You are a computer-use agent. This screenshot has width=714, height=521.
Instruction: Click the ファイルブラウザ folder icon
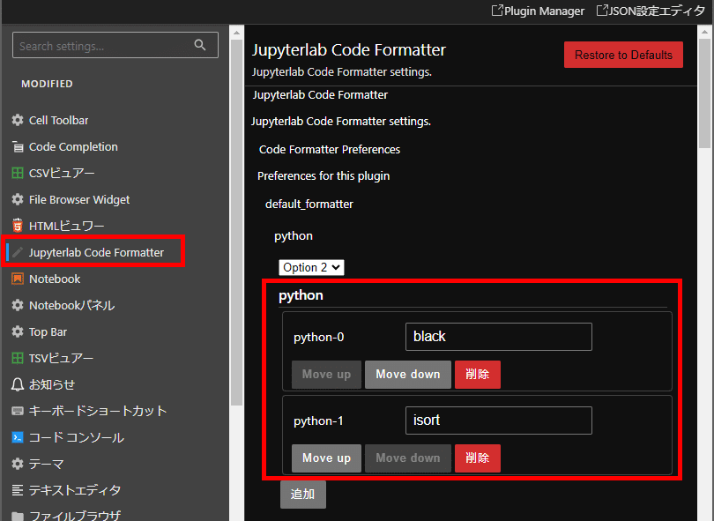(x=18, y=516)
